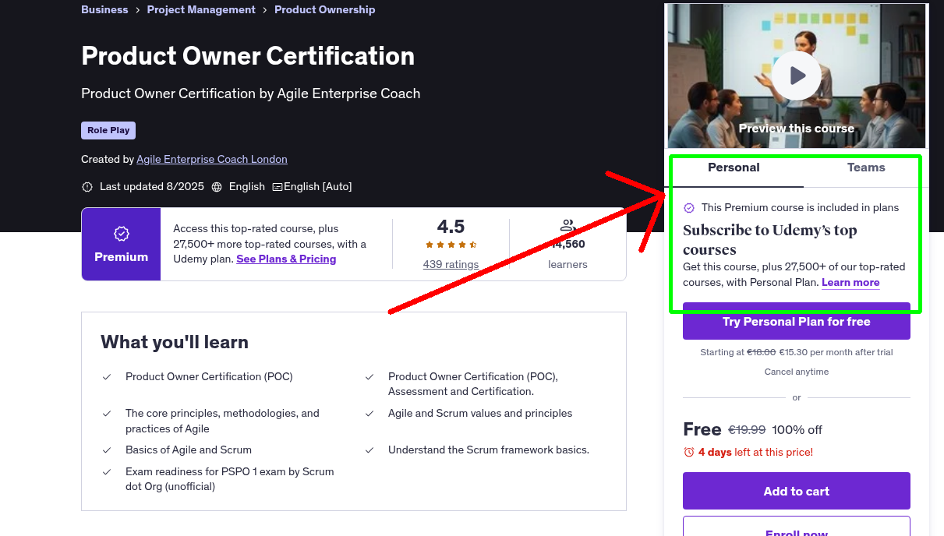Switch to the Personal tab
The height and width of the screenshot is (536, 944).
(734, 167)
